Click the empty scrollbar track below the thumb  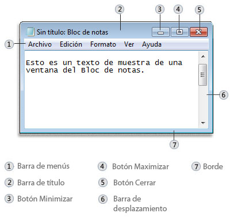coord(203,102)
